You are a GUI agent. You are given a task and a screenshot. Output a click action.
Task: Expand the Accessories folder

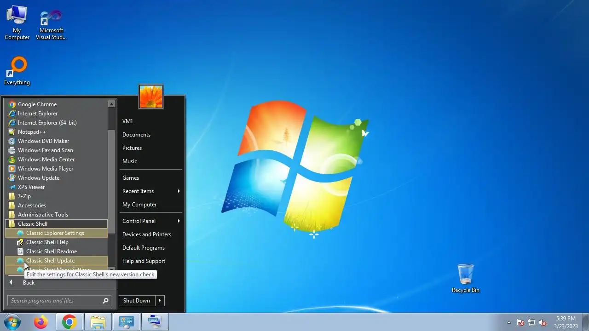tap(56, 205)
